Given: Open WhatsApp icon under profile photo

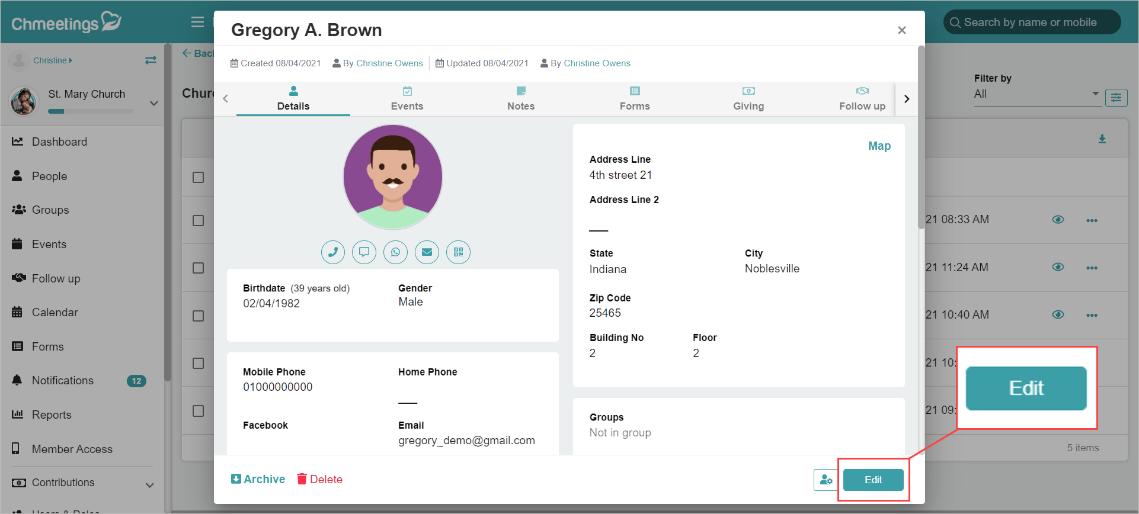Looking at the screenshot, I should tap(395, 252).
